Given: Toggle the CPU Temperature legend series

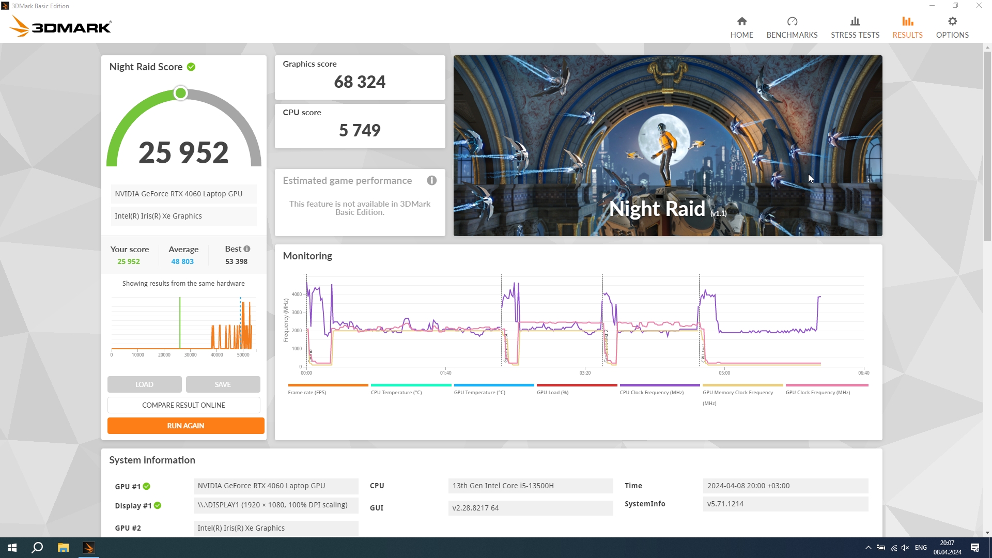Looking at the screenshot, I should click(x=396, y=393).
